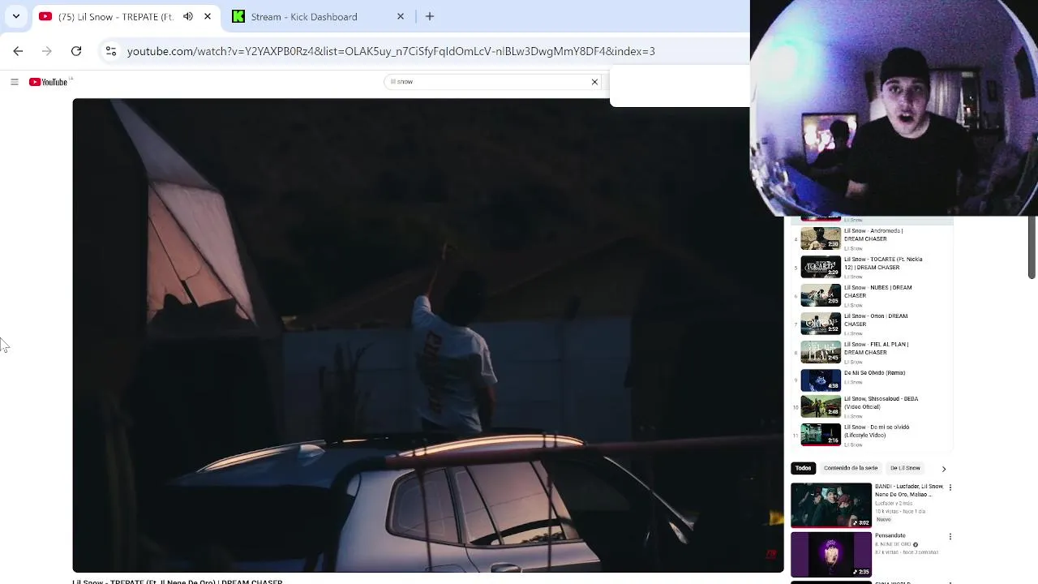1038x584 pixels.
Task: Open the BANDI - Lucfader video title
Action: [x=909, y=490]
